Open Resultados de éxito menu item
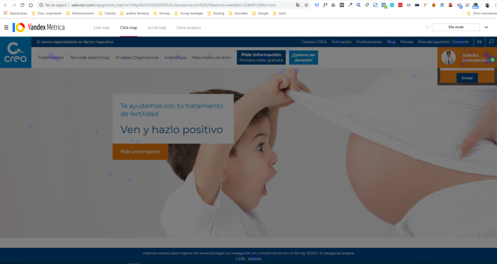The width and height of the screenshot is (497, 264). click(x=212, y=57)
